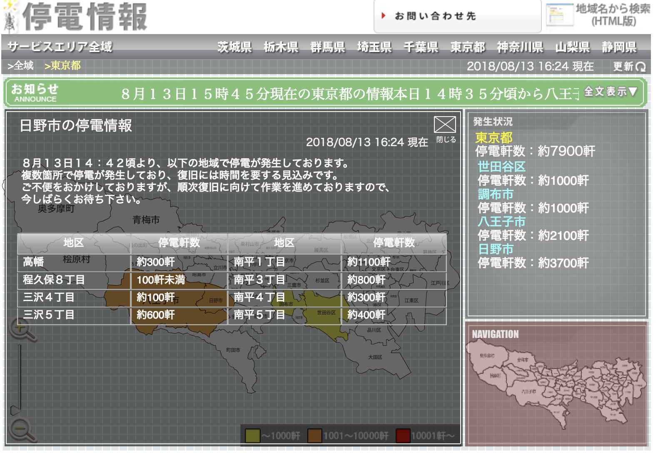The image size is (658, 453).
Task: Click the dark red 10001軒~ legend swatch
Action: tap(403, 436)
